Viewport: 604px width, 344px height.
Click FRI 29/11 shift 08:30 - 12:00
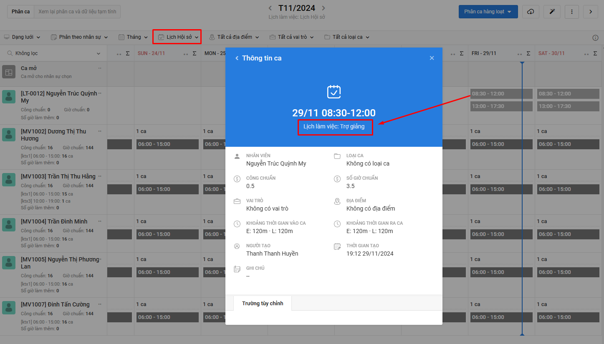tap(501, 94)
